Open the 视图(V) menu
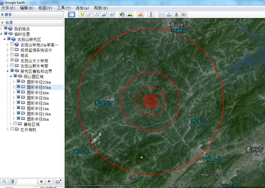 pyautogui.click(x=45, y=8)
